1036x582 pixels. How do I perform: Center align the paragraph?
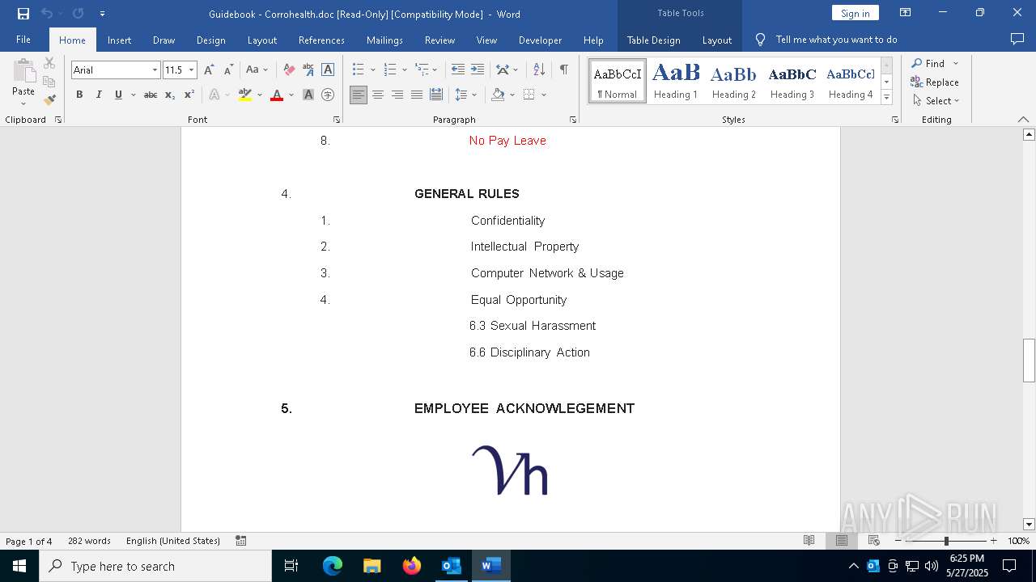[x=378, y=95]
